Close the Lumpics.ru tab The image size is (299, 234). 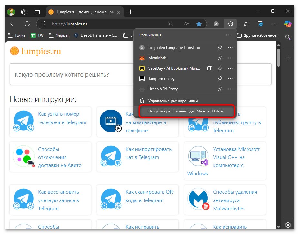click(x=118, y=12)
